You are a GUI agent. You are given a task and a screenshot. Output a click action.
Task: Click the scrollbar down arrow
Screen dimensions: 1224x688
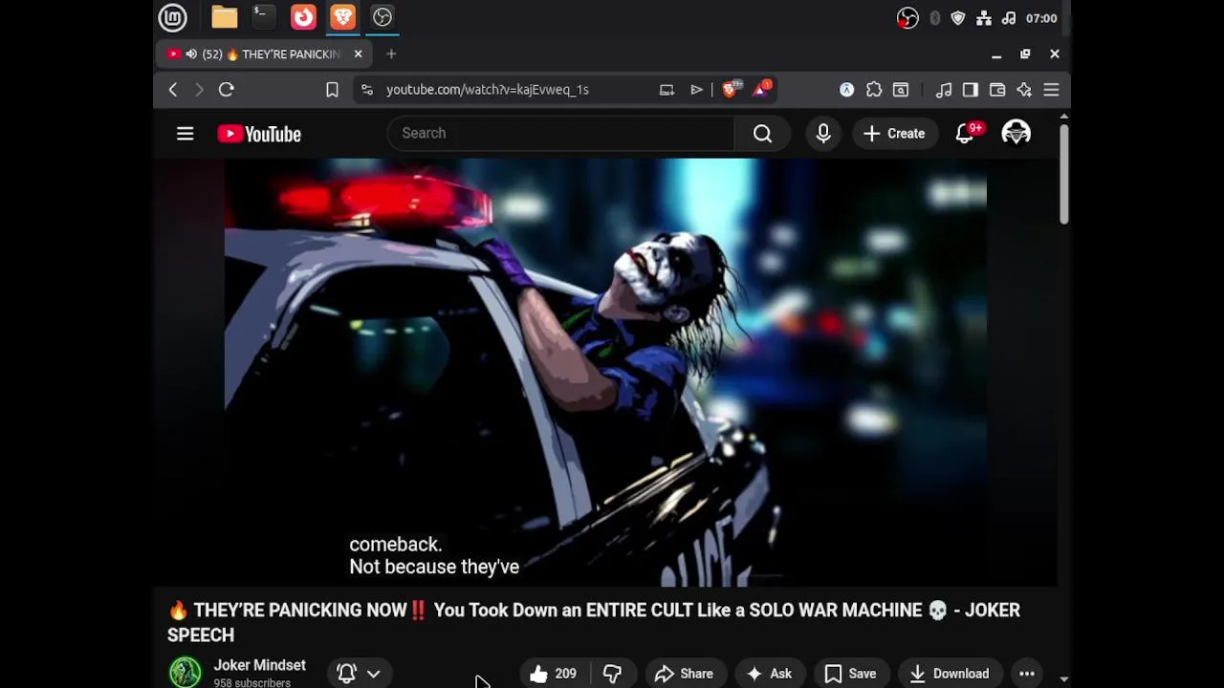[x=1063, y=679]
